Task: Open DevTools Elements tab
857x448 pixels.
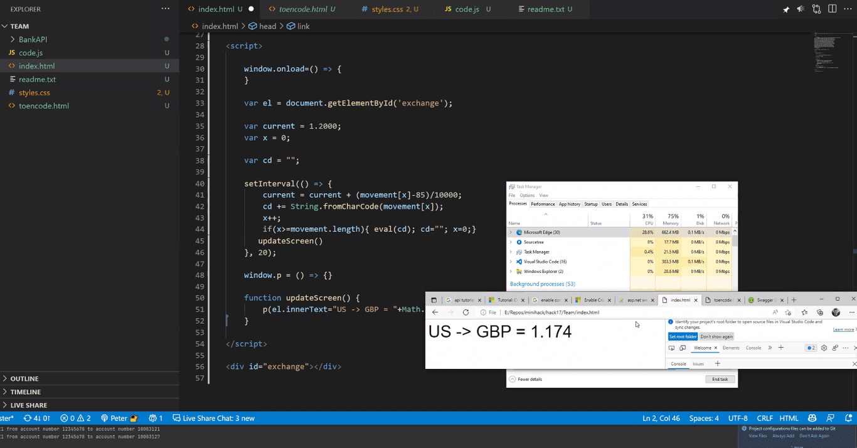Action: click(731, 348)
